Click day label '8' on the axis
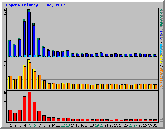The height and width of the screenshot is (129, 165). [x=44, y=125]
